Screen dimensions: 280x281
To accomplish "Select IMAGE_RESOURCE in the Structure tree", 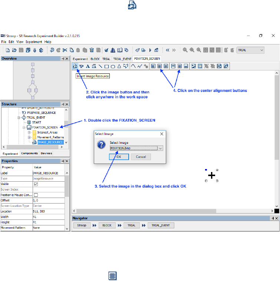I will [x=50, y=142].
